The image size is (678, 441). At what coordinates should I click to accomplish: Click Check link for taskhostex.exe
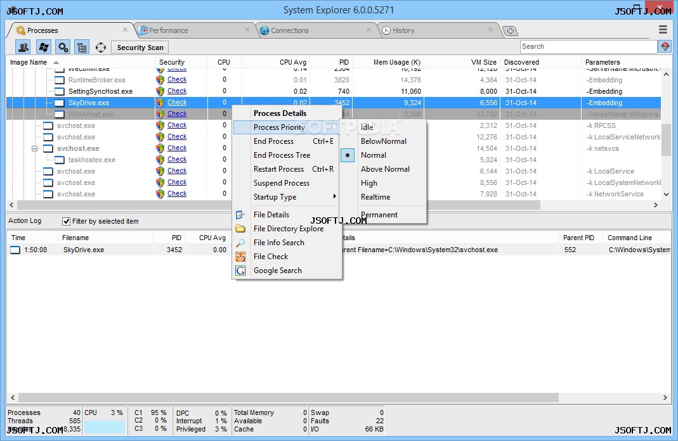pyautogui.click(x=177, y=159)
